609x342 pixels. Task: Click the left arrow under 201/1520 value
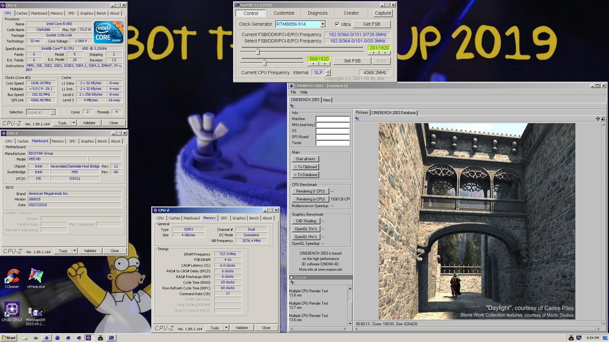(374, 53)
